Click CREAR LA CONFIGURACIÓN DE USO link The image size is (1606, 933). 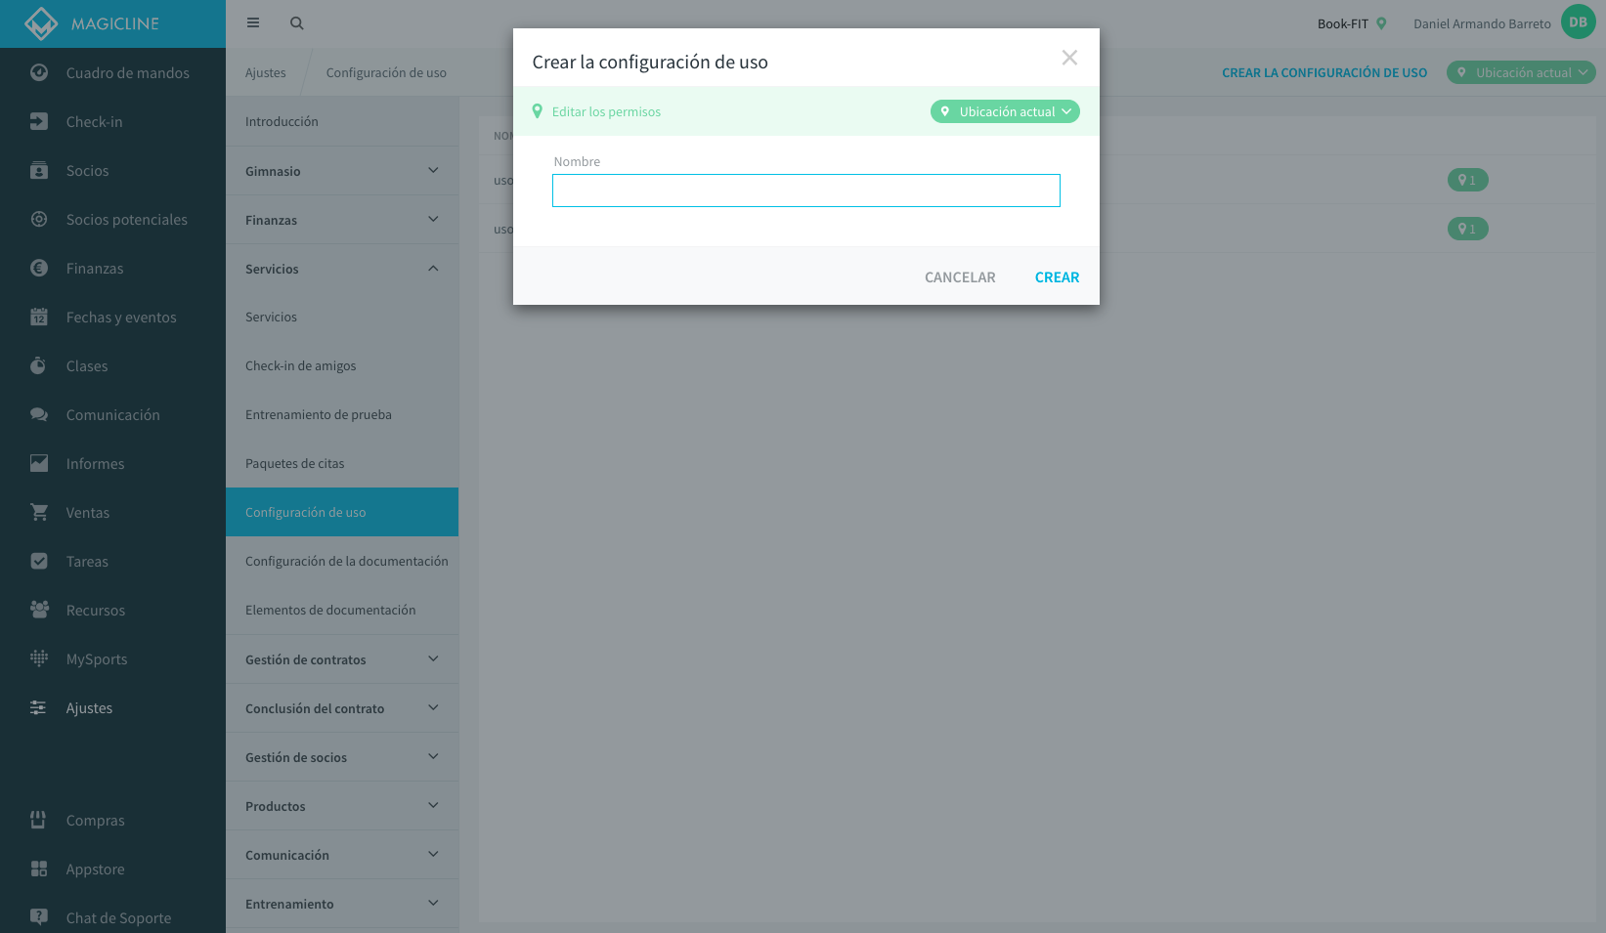point(1324,72)
